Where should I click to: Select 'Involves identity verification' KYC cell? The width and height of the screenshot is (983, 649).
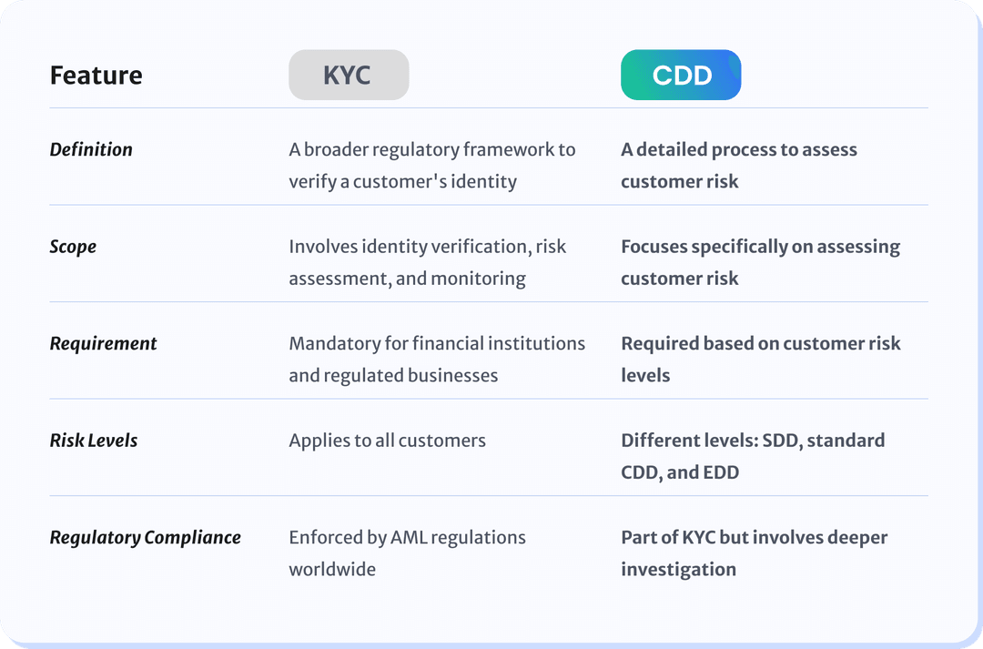427,262
